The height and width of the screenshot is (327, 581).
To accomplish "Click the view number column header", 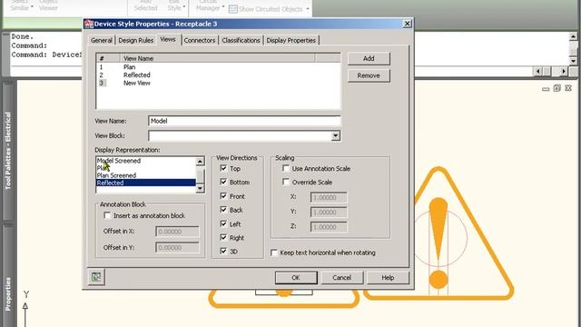I will pos(108,58).
